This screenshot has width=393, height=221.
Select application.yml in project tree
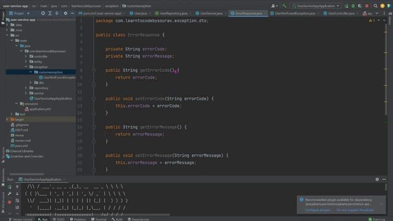click(37, 109)
